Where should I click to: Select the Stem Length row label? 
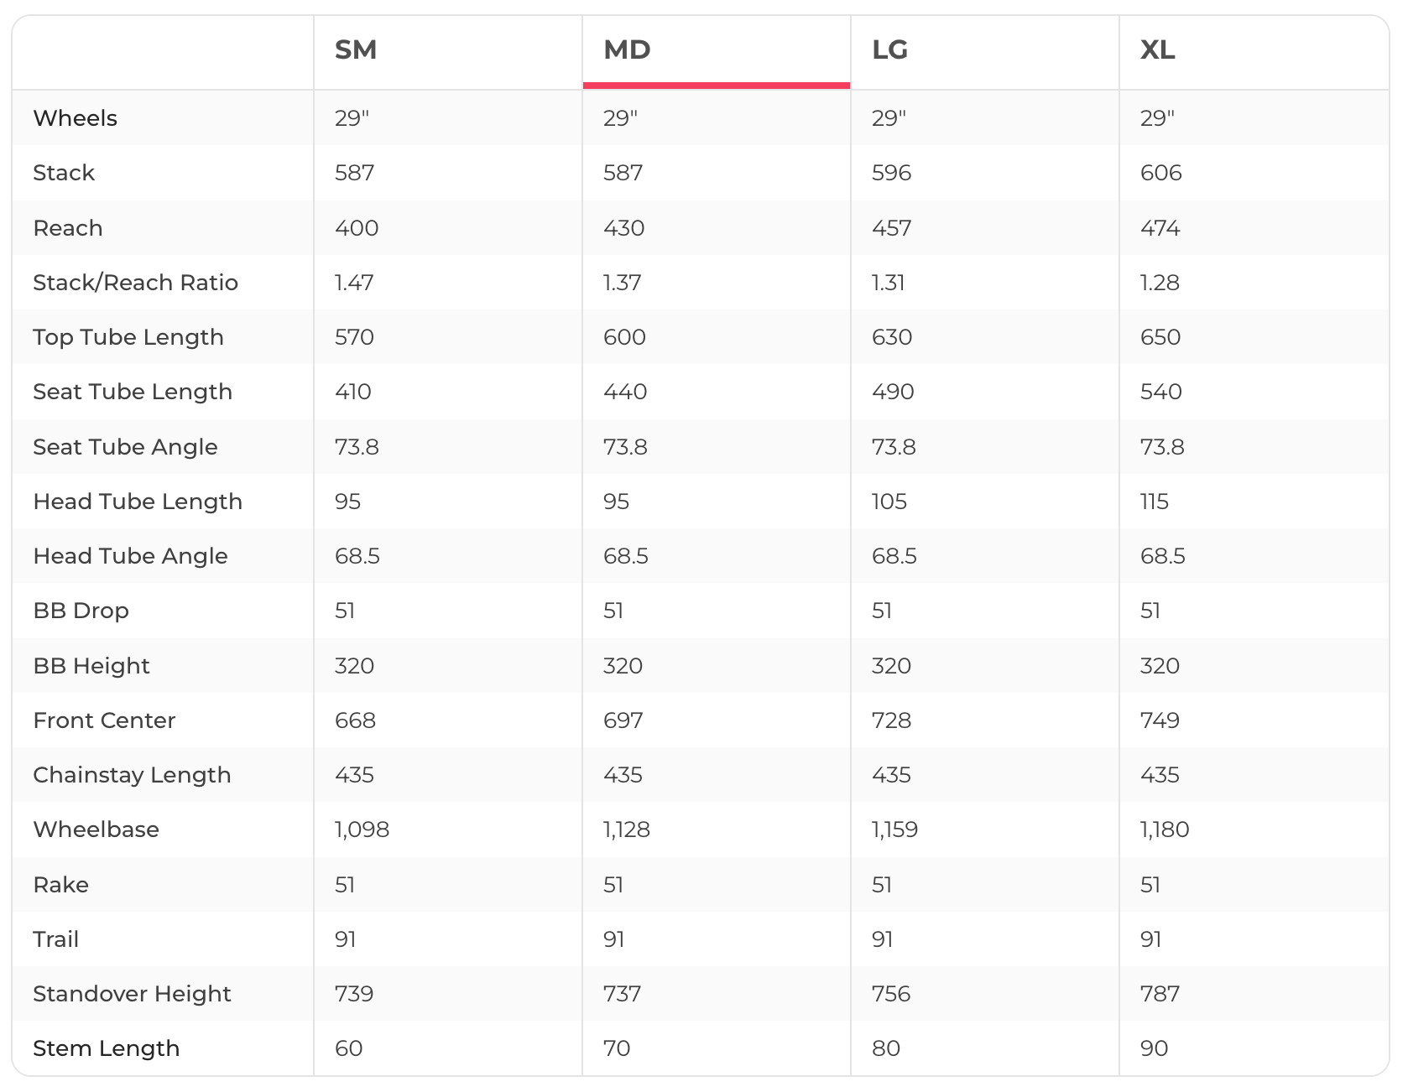[x=106, y=1048]
